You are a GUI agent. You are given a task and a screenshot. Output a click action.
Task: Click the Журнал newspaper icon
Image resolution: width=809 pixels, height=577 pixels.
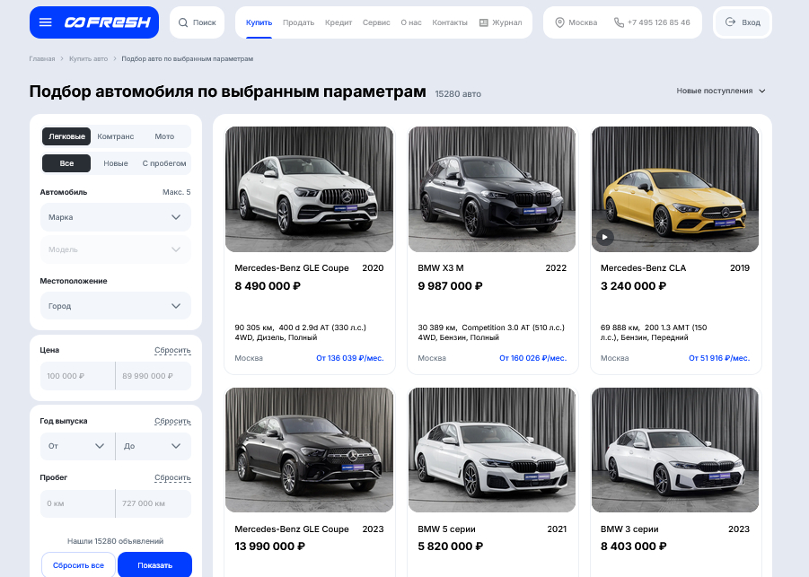click(484, 22)
